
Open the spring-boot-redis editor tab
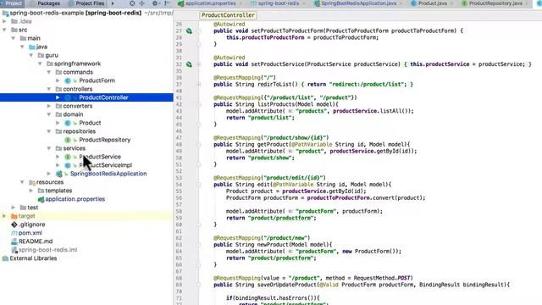click(279, 3)
